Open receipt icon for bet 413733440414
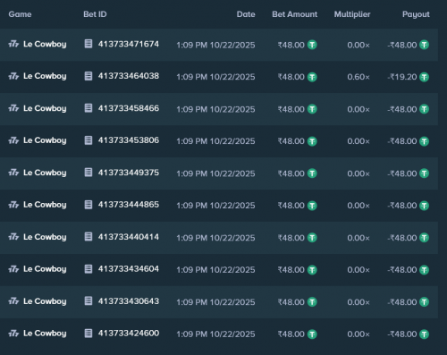The height and width of the screenshot is (355, 447). (x=89, y=237)
